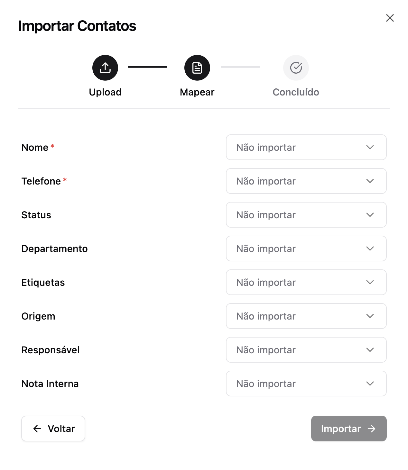Expand the Status field dropdown

[306, 215]
